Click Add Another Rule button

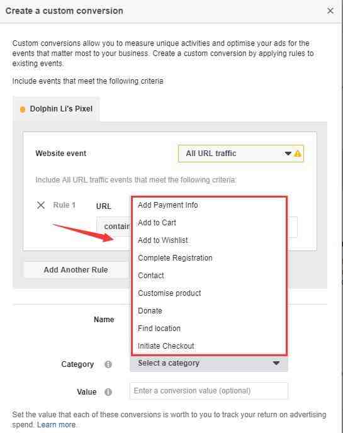[76, 270]
